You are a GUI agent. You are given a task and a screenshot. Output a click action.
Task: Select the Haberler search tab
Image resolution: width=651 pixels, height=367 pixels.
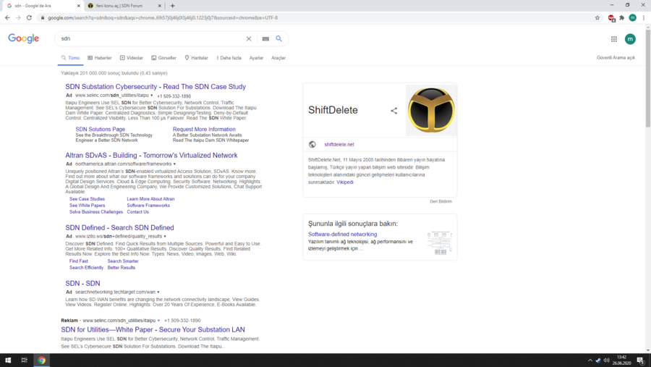click(x=100, y=58)
